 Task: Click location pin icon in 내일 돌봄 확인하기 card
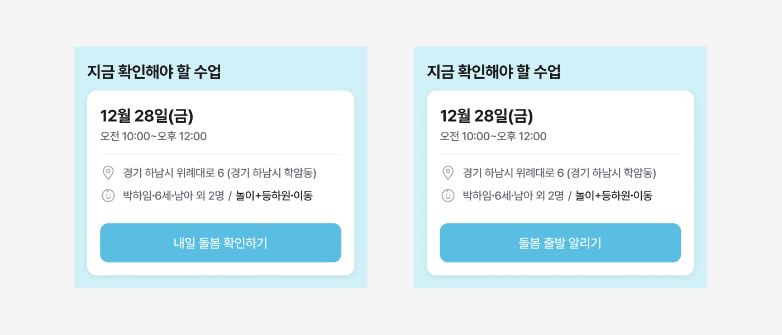tap(108, 173)
